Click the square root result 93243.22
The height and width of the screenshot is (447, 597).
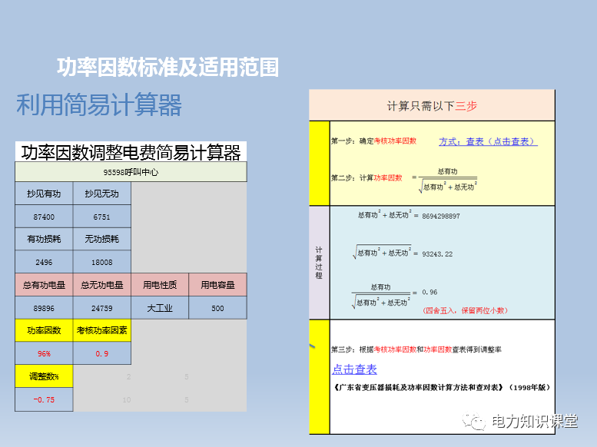click(437, 254)
